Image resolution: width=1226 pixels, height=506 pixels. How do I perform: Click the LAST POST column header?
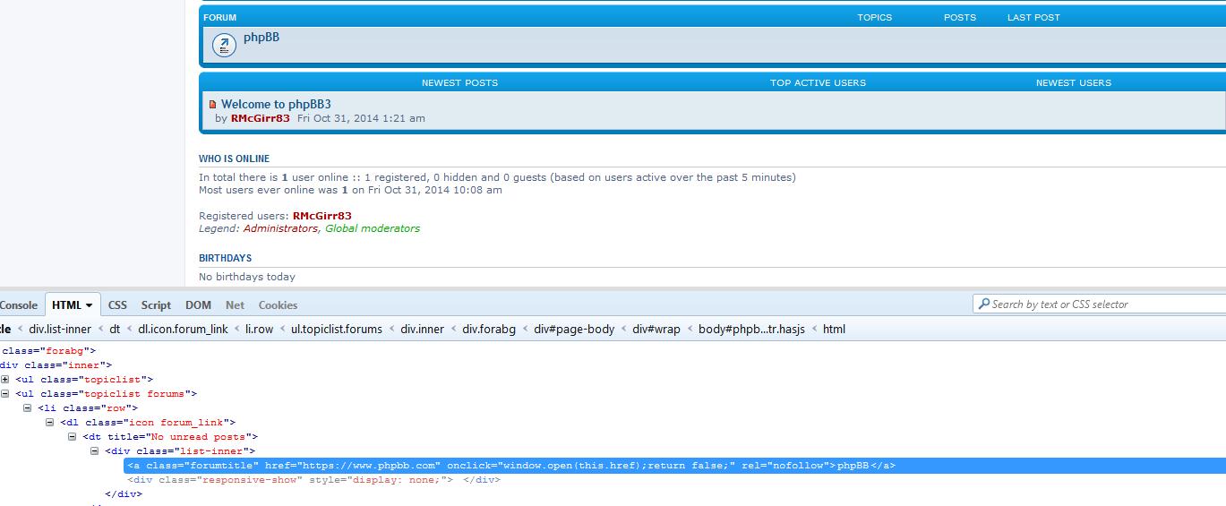point(1033,17)
